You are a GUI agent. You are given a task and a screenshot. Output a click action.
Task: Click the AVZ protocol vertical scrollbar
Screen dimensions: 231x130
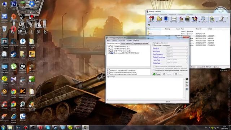(x=184, y=88)
